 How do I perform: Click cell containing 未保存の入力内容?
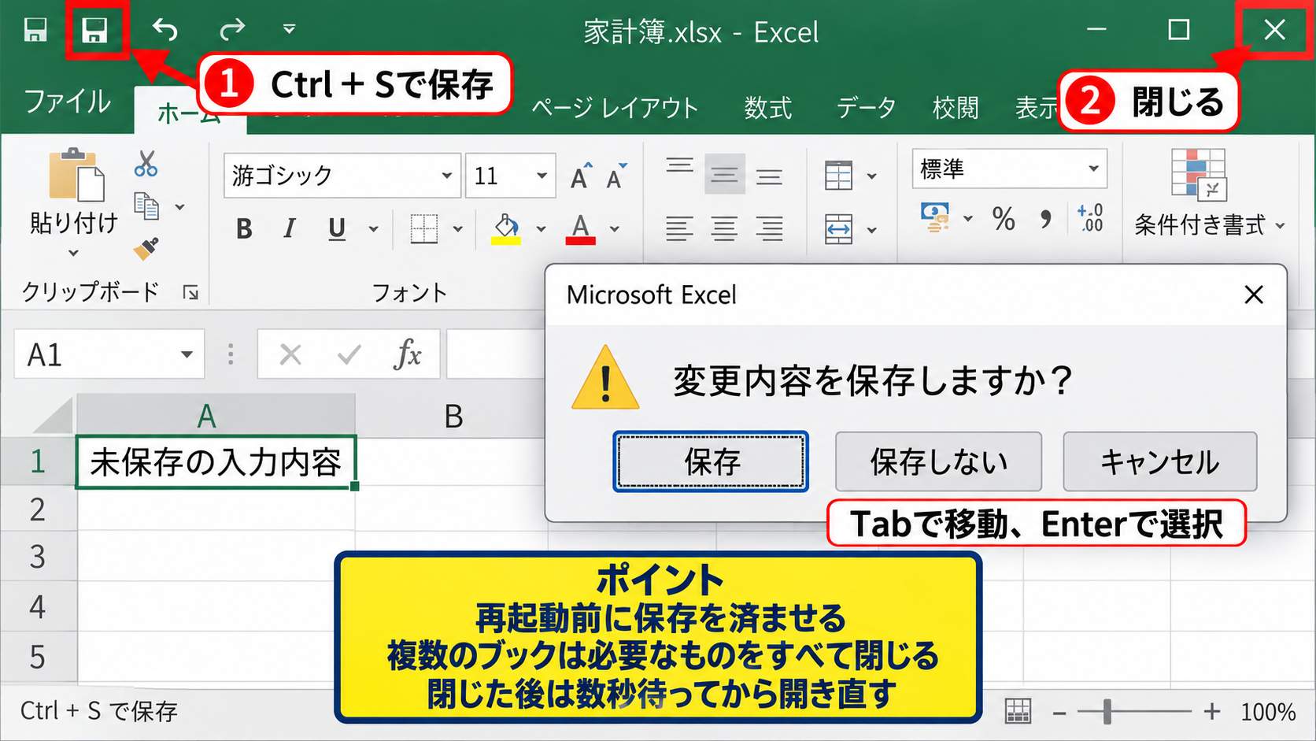tap(216, 462)
